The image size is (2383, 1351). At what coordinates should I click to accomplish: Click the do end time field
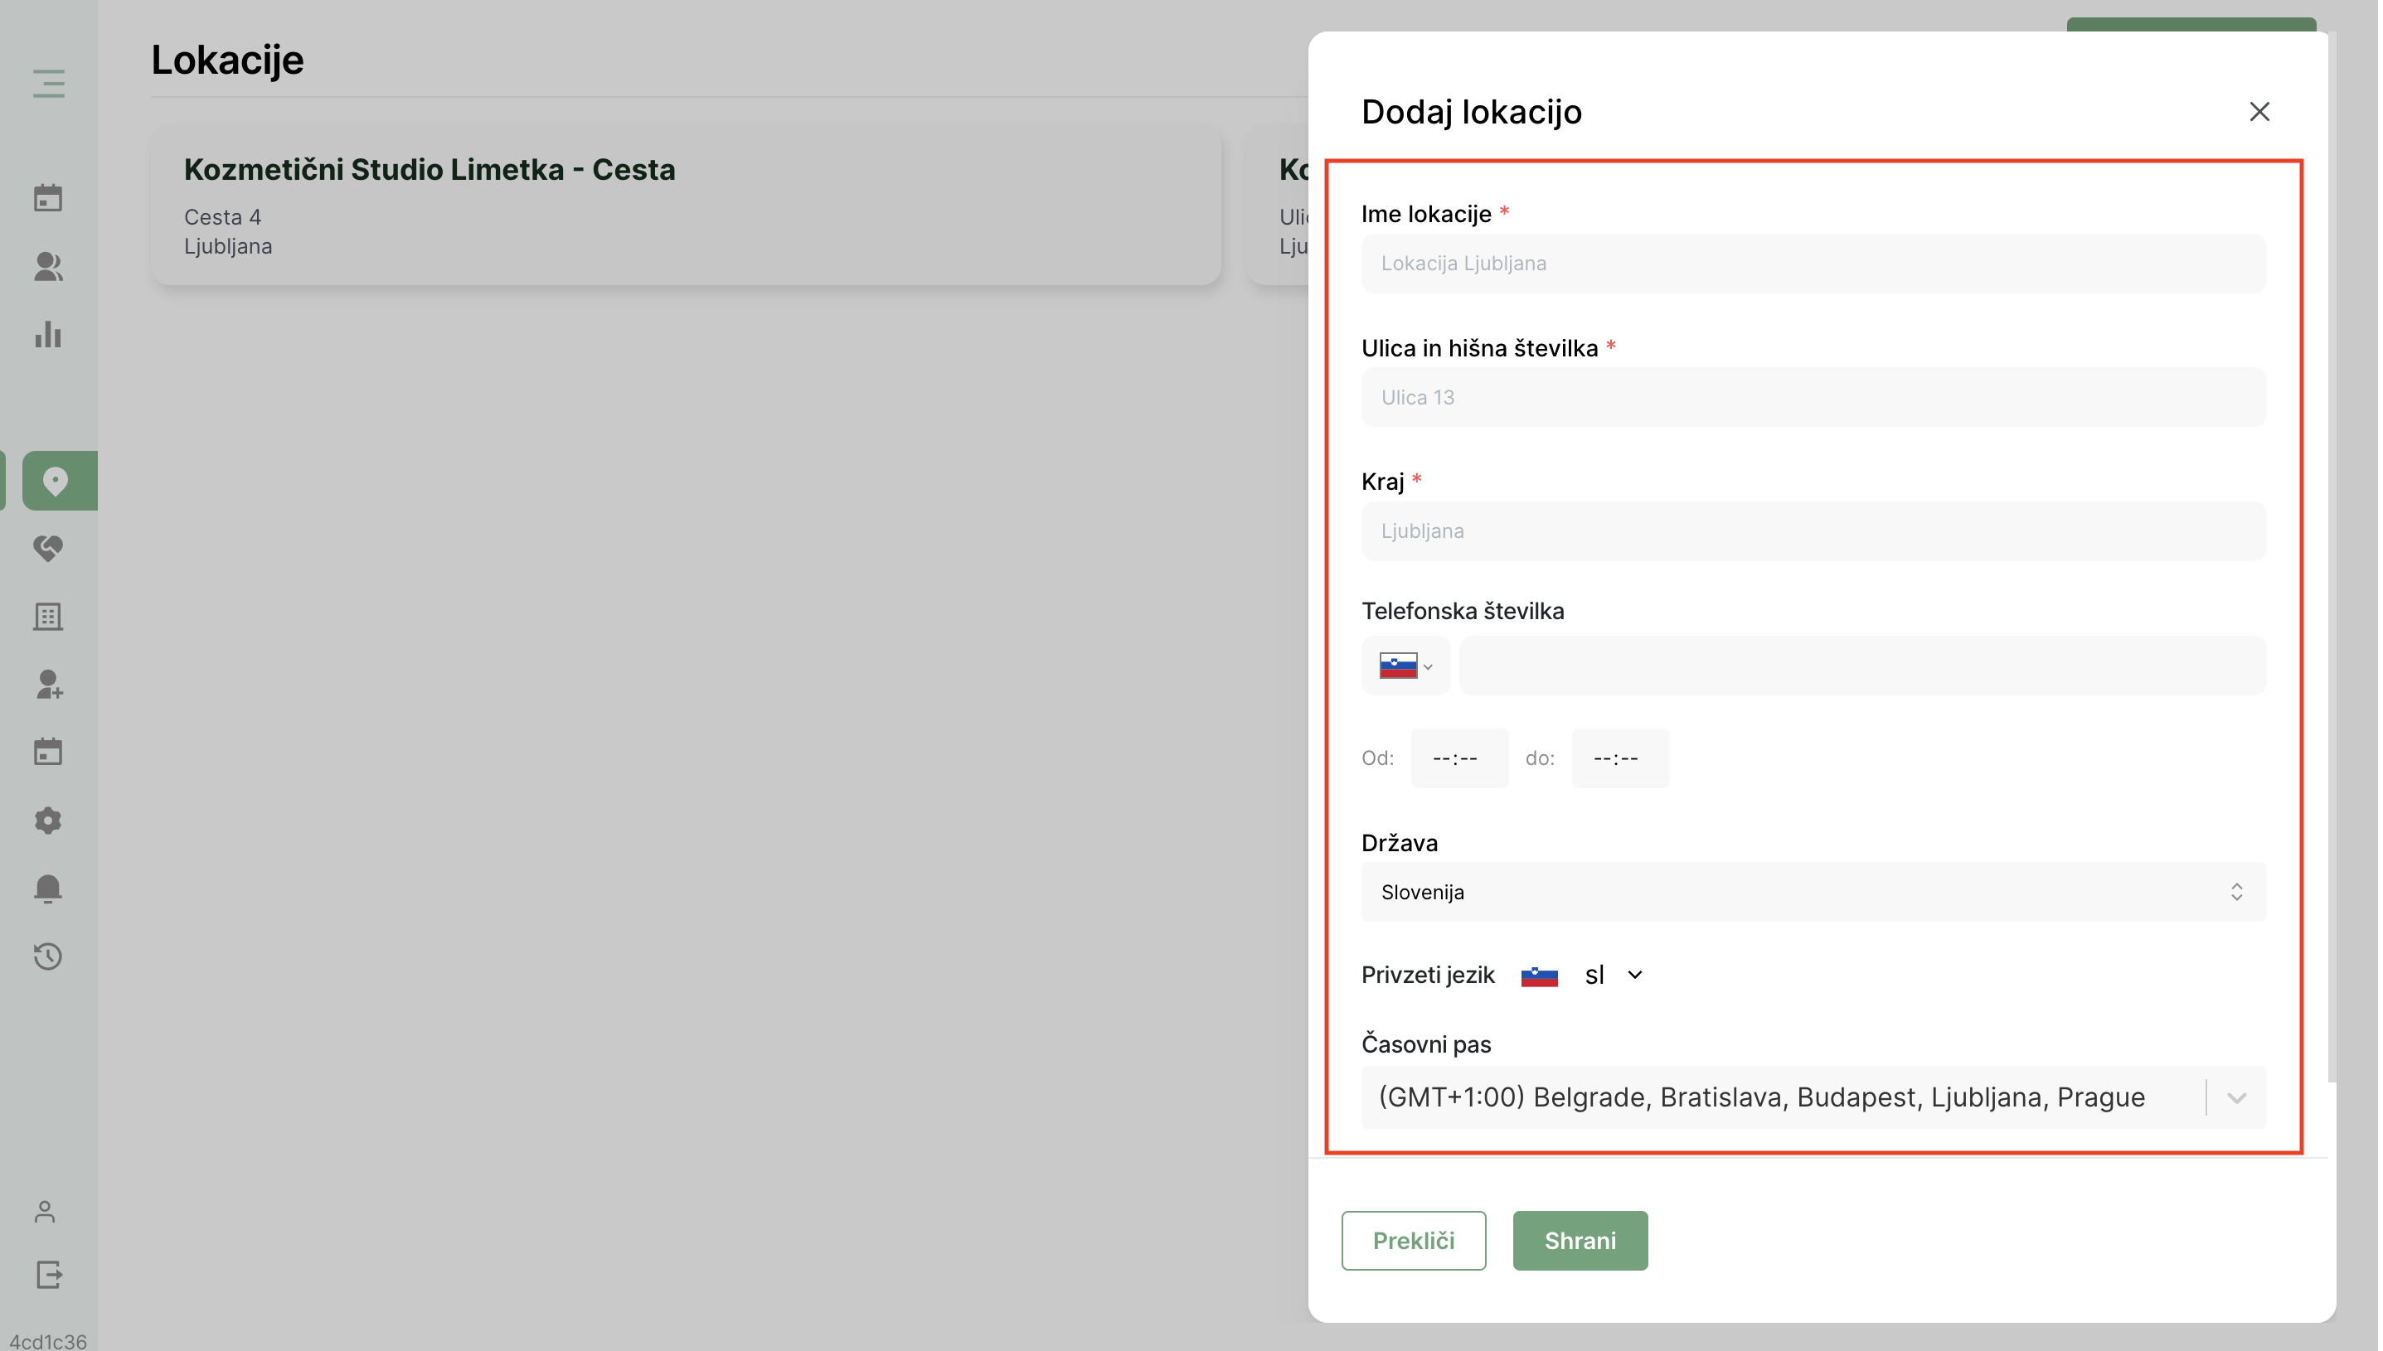tap(1620, 759)
